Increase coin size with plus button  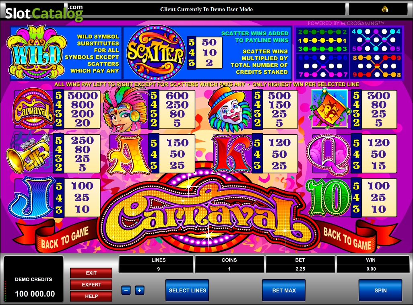[x=140, y=291]
